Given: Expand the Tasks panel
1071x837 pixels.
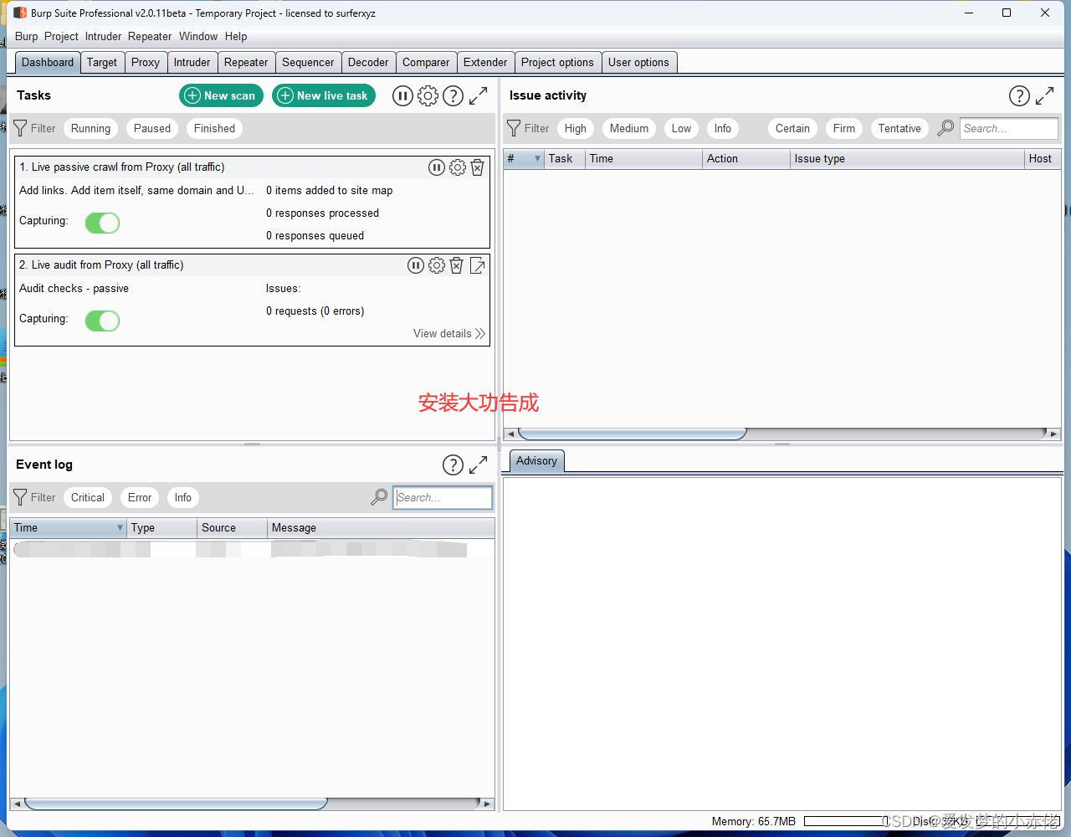Looking at the screenshot, I should point(478,96).
